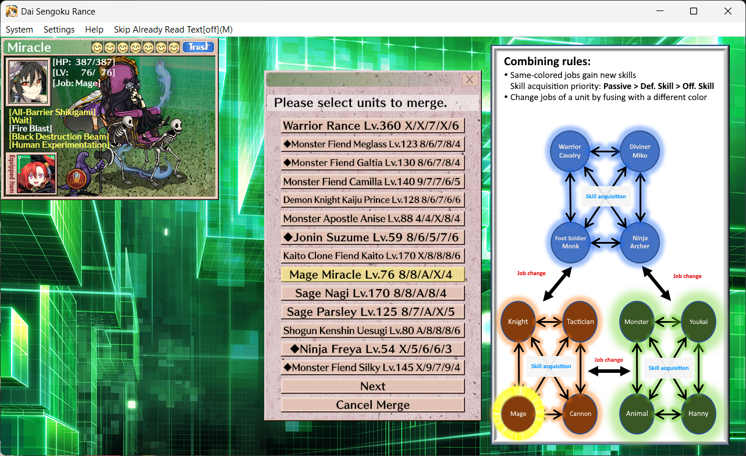Viewport: 746px width, 456px height.
Task: Select Ninja Freya Lv.54 unit
Action: [x=372, y=349]
